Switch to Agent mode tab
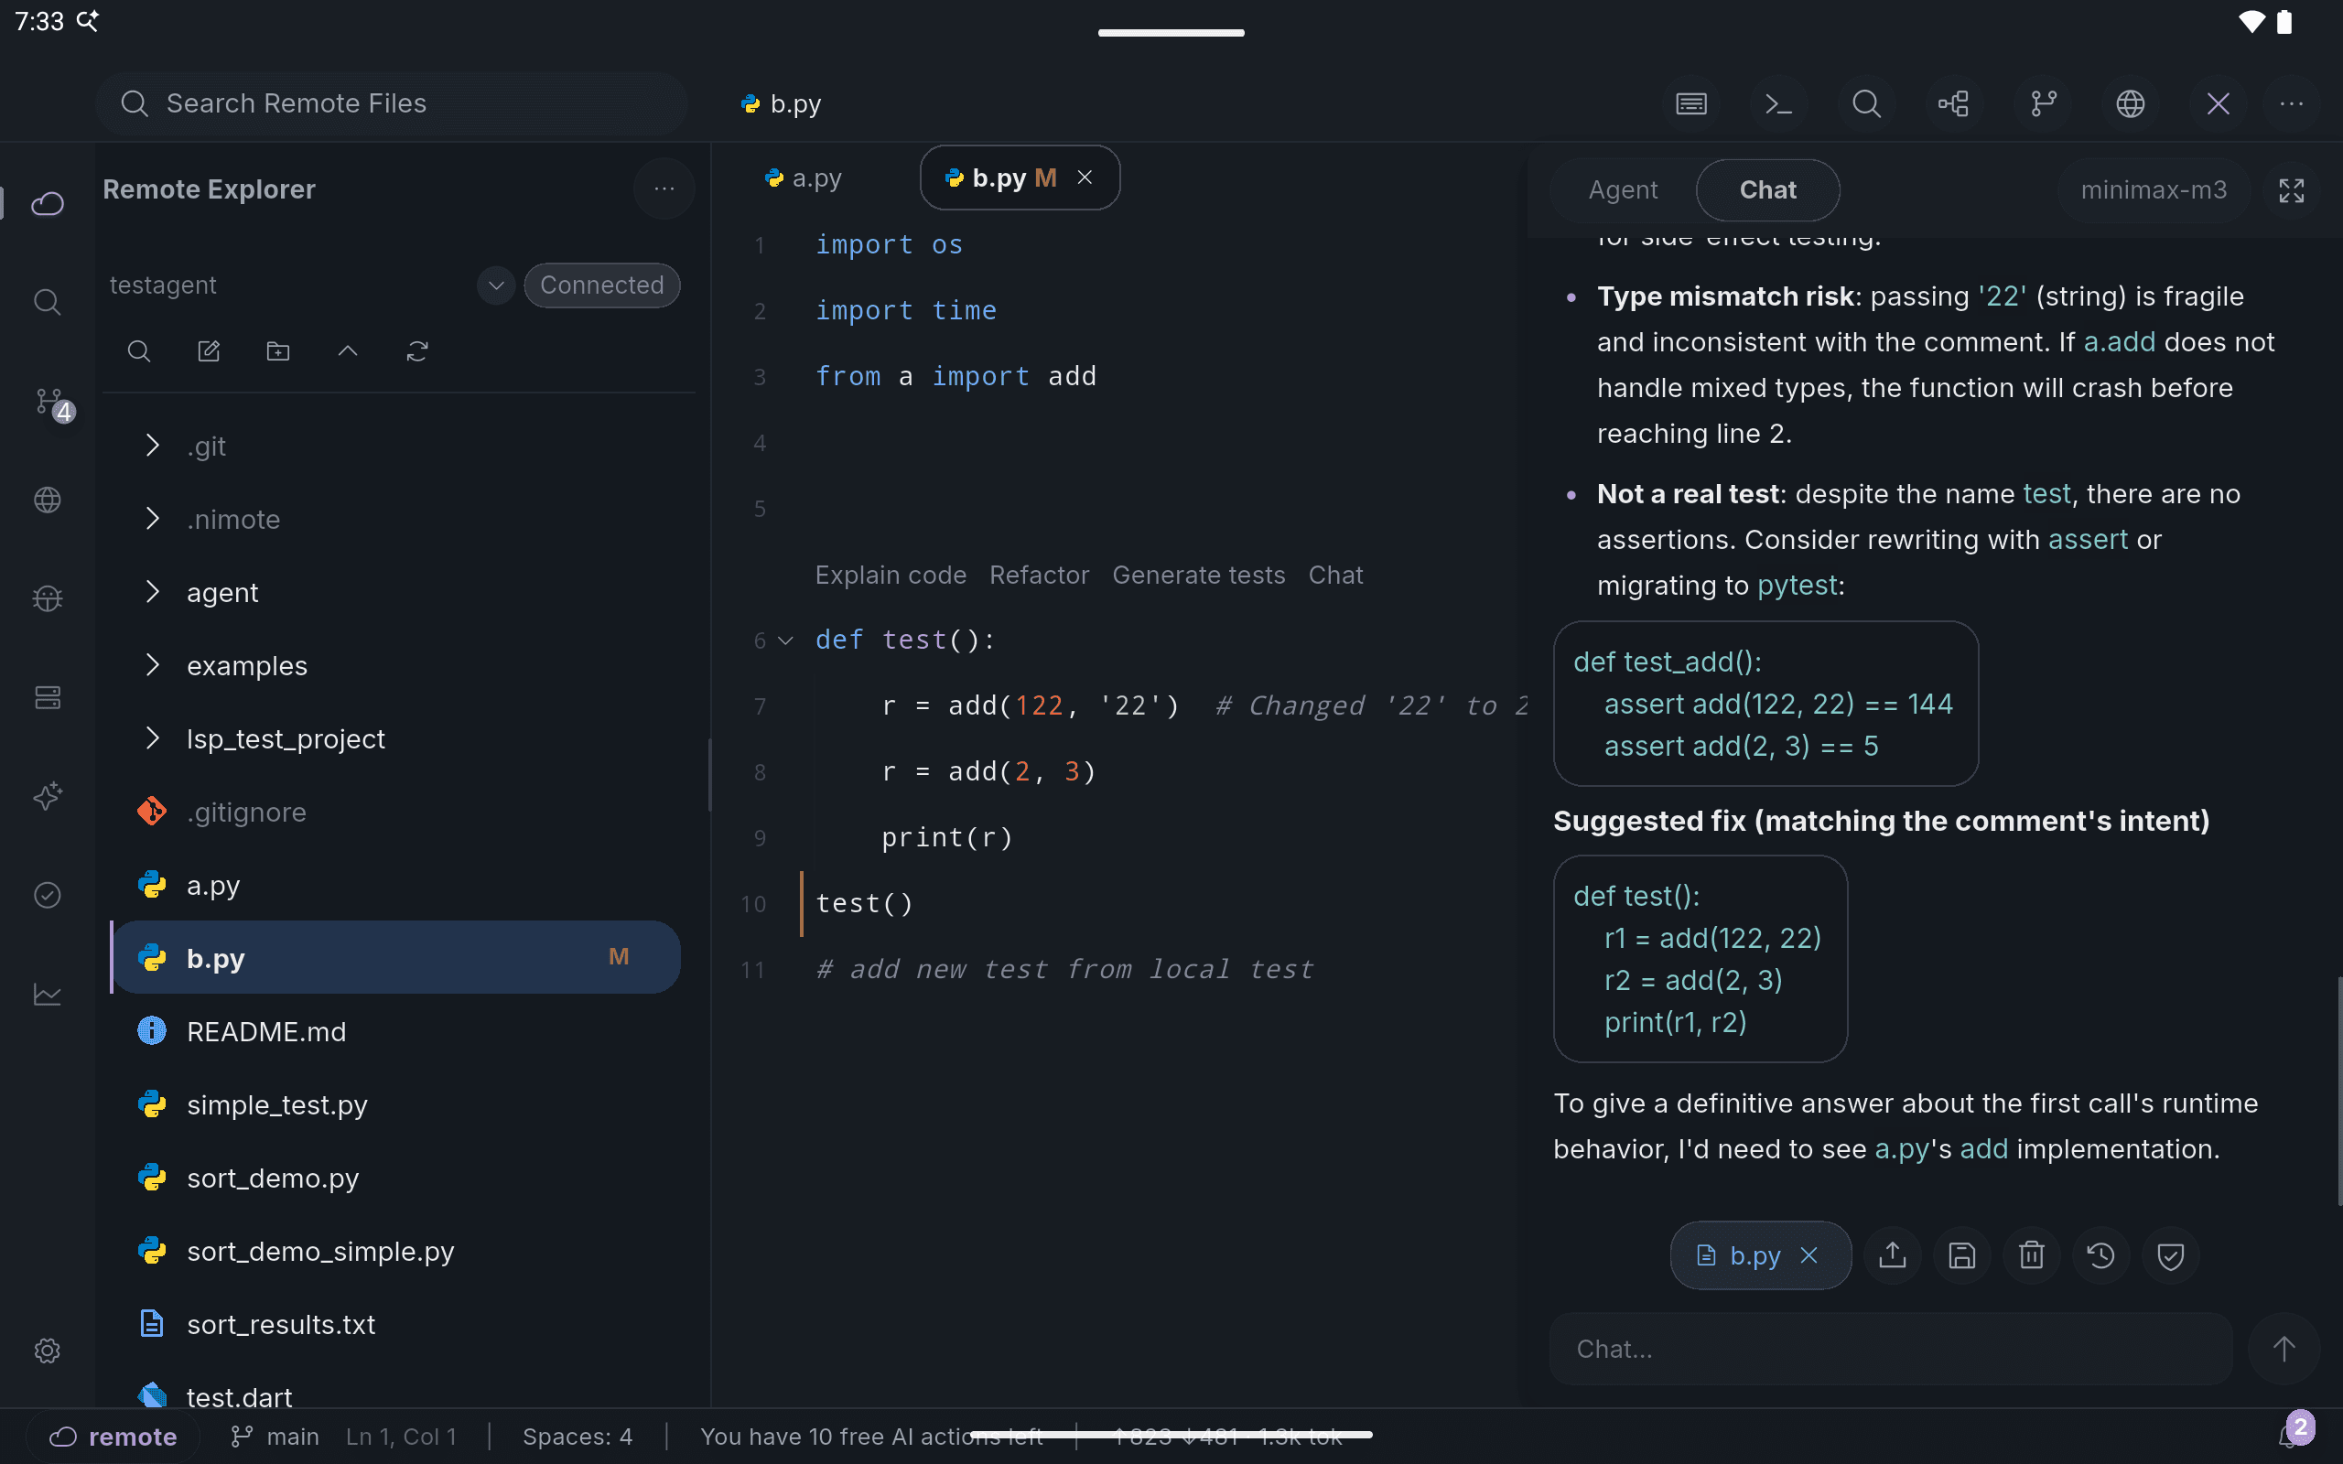This screenshot has height=1464, width=2343. [x=1624, y=189]
